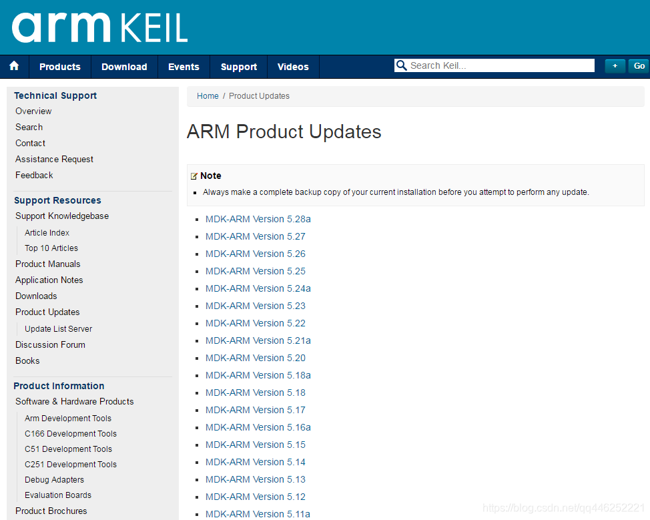Open MDK-ARM Version 5.24a update
Viewport: 650px width, 520px height.
click(258, 288)
